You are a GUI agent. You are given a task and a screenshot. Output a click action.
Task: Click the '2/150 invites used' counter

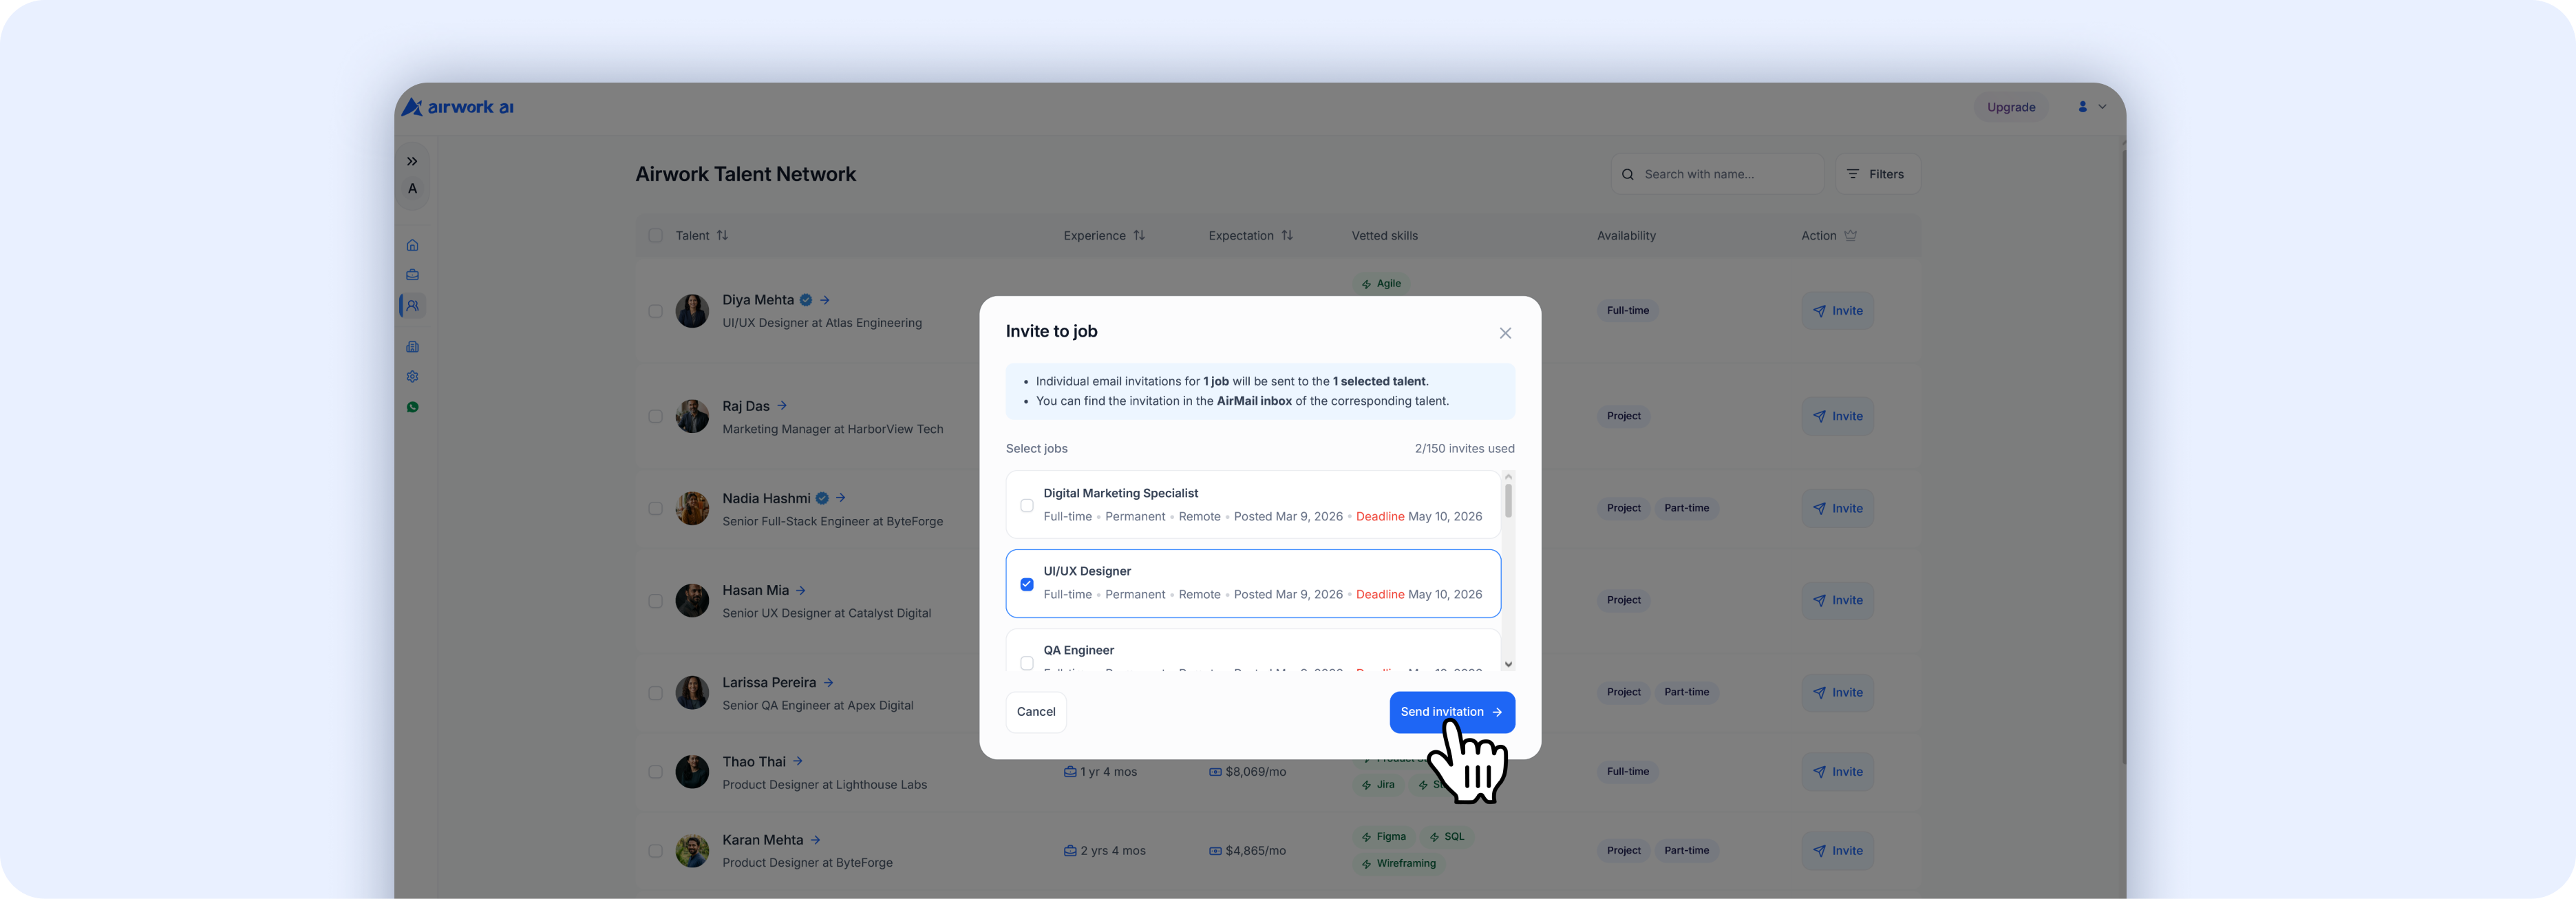pos(1464,449)
